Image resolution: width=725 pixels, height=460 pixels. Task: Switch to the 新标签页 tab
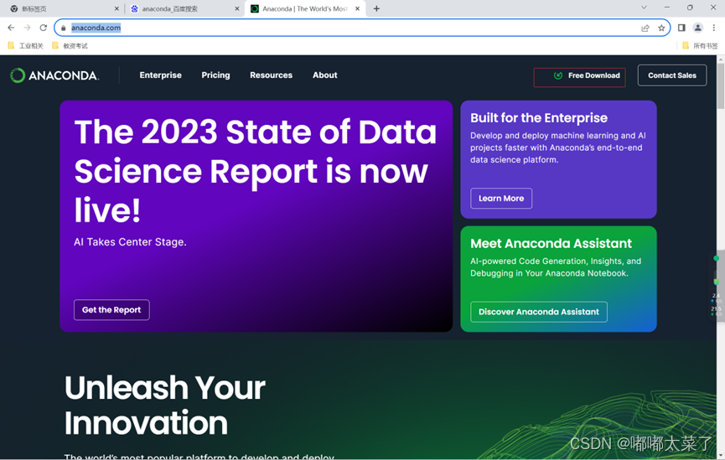click(x=64, y=8)
